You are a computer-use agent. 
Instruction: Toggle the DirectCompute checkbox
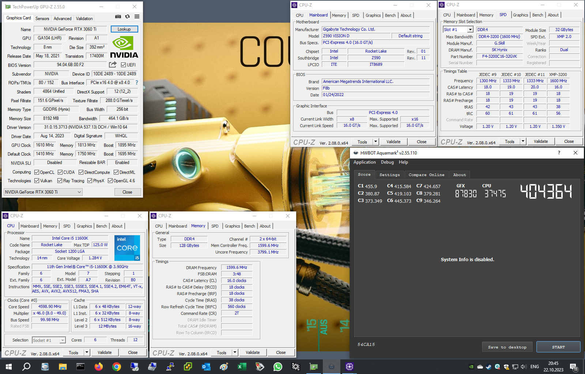pos(81,172)
